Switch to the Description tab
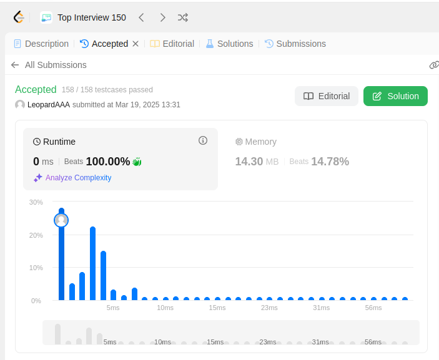 pos(41,44)
